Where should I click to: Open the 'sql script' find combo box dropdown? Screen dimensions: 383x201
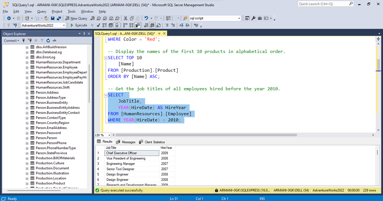click(239, 19)
